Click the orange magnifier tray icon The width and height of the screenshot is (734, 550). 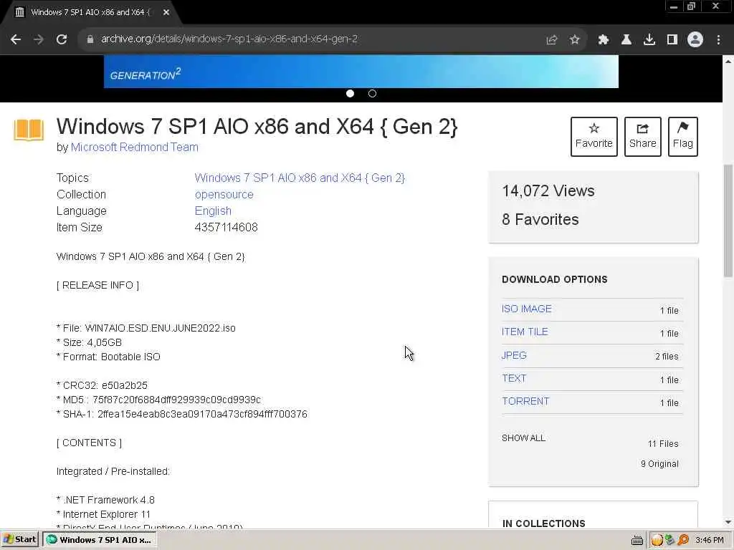click(x=683, y=540)
